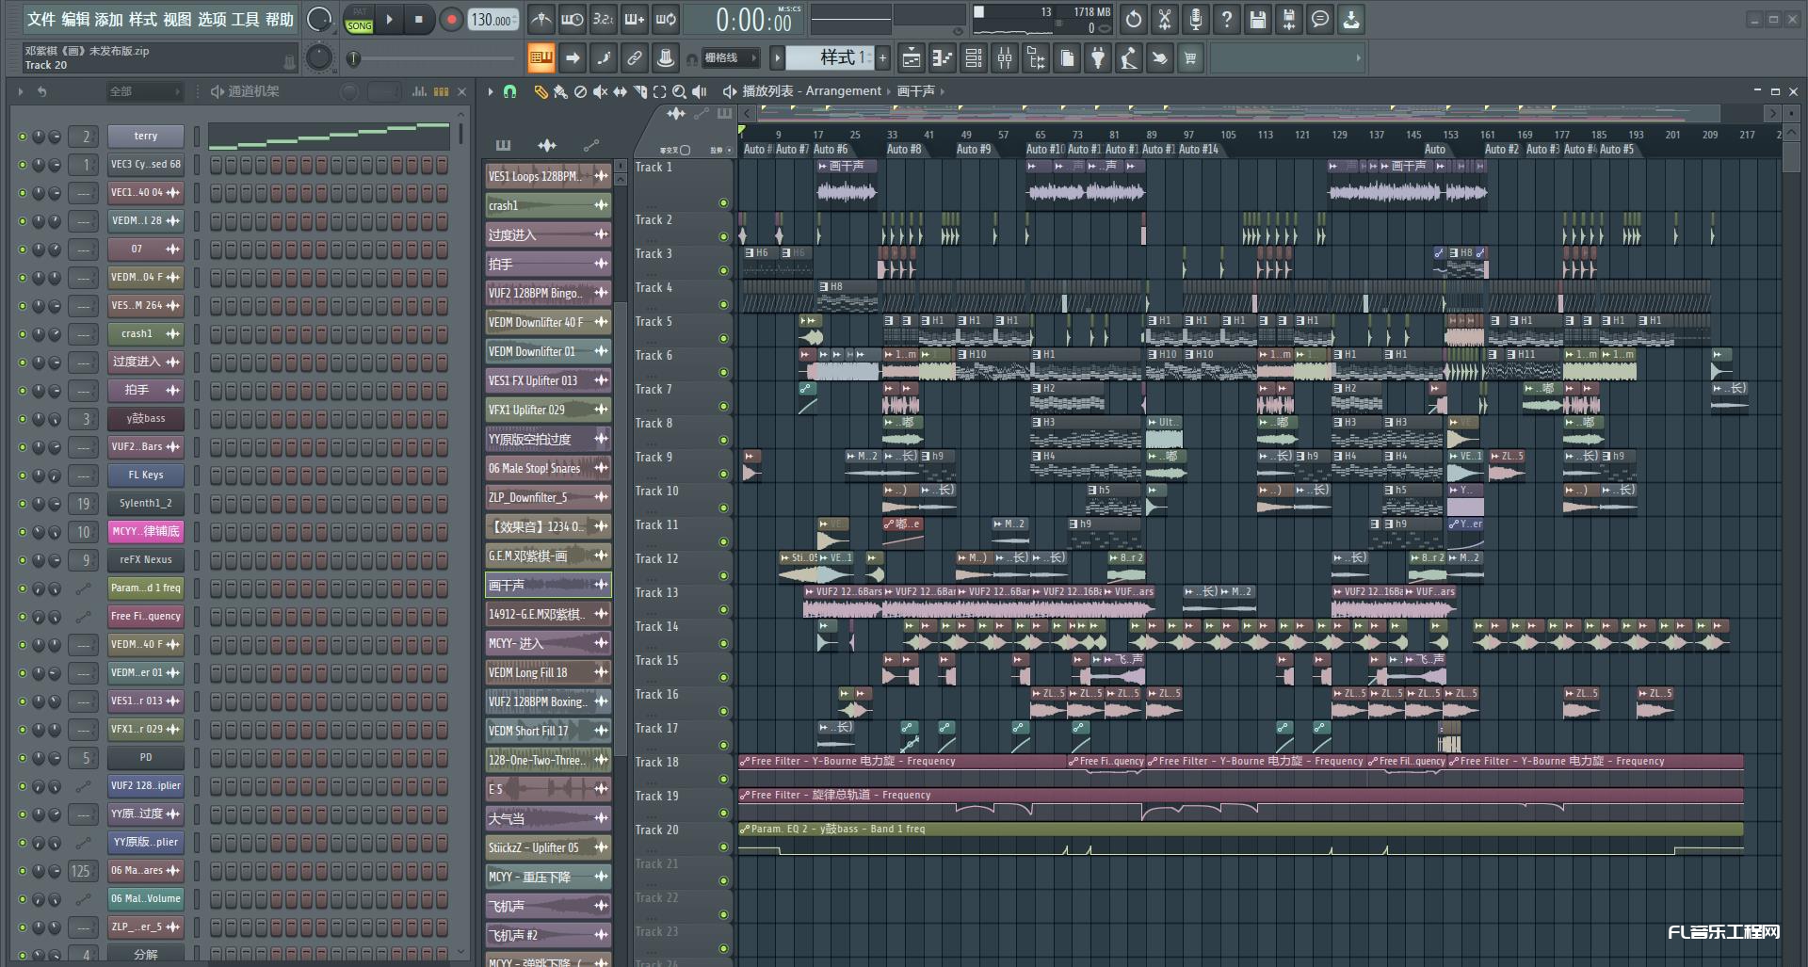Click the tempo field showing 130.000

click(492, 20)
